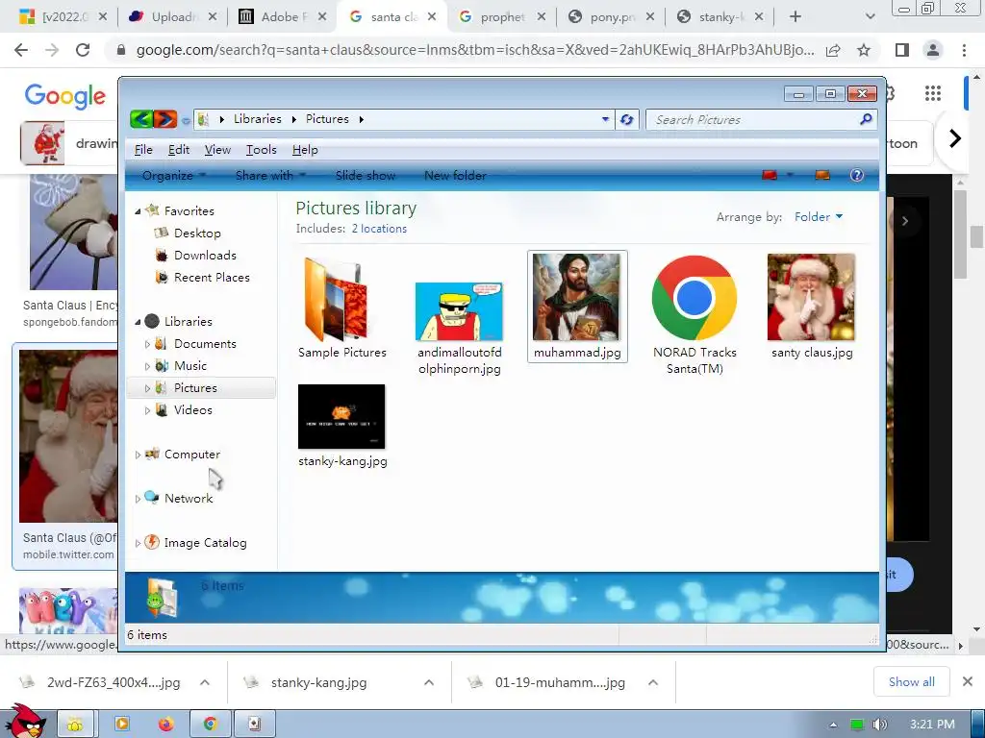Viewport: 985px width, 738px height.
Task: Click the change view icon in toolbar
Action: click(x=770, y=175)
